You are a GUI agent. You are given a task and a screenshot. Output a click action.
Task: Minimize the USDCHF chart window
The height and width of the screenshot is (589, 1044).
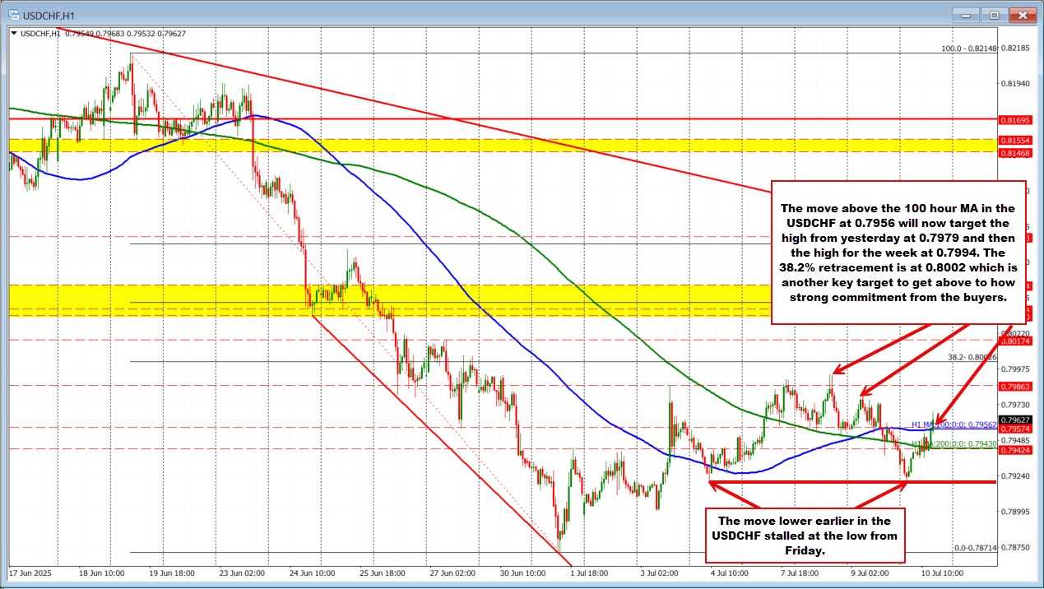967,15
